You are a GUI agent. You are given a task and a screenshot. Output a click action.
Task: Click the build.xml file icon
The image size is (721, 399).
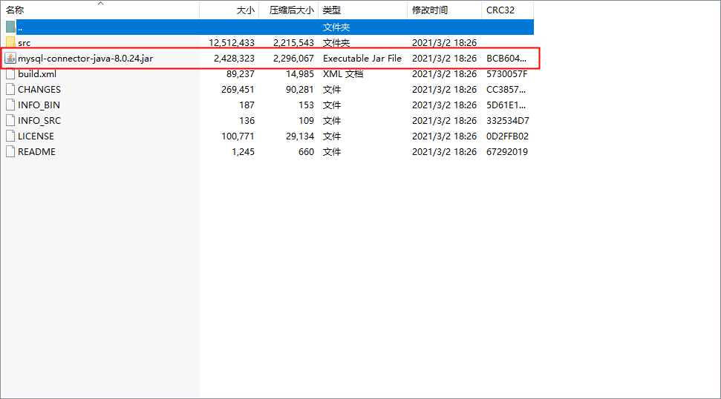point(10,74)
